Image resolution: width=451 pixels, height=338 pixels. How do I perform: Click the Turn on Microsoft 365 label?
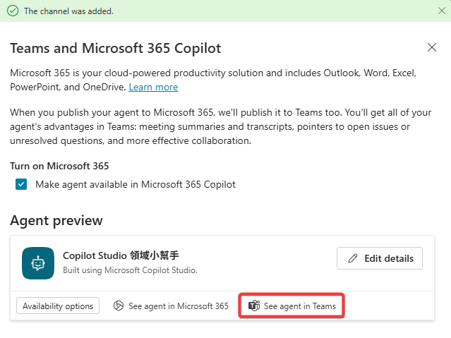(60, 166)
